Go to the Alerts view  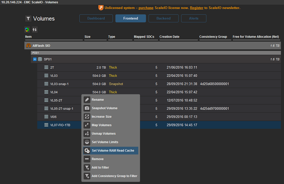(x=194, y=18)
